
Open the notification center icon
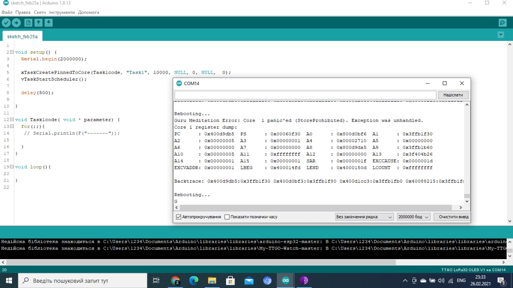coord(501,280)
